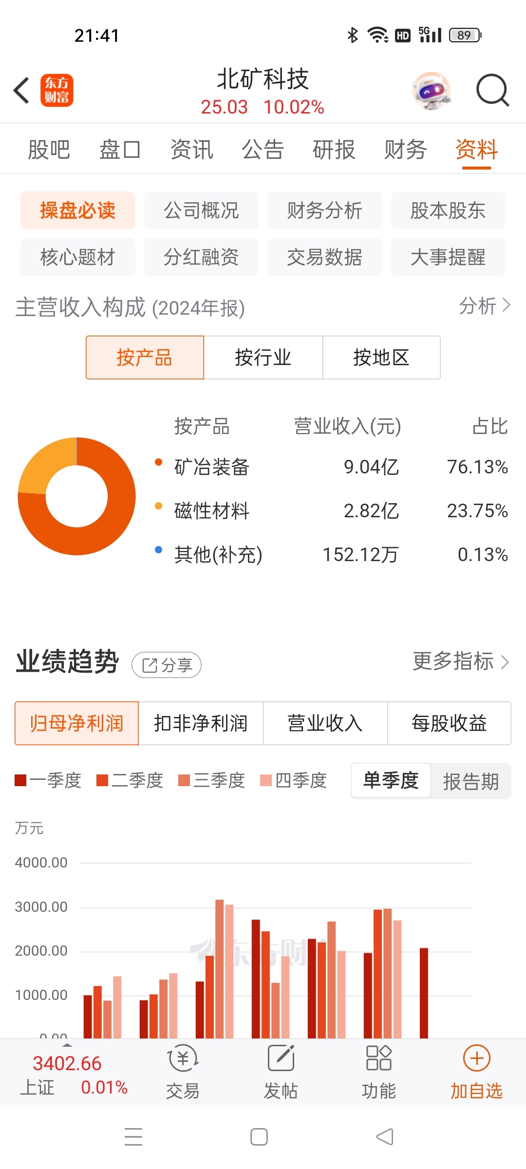526x1169 pixels.
Task: Tap the revenue donut chart
Action: pyautogui.click(x=76, y=496)
